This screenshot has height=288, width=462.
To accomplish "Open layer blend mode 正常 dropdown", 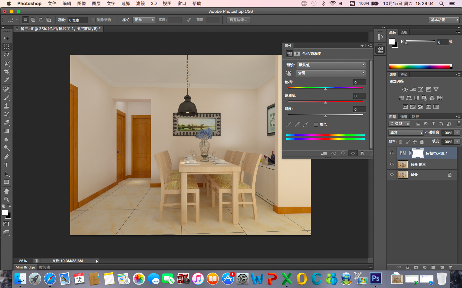I will (406, 132).
